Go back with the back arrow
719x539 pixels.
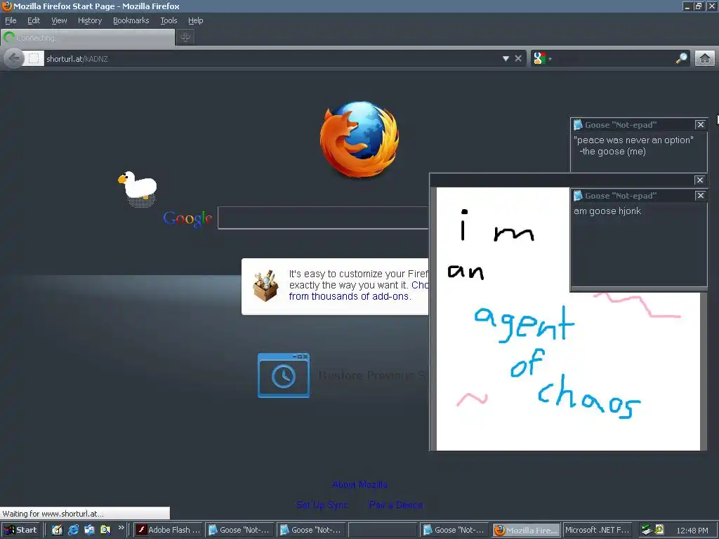point(14,58)
